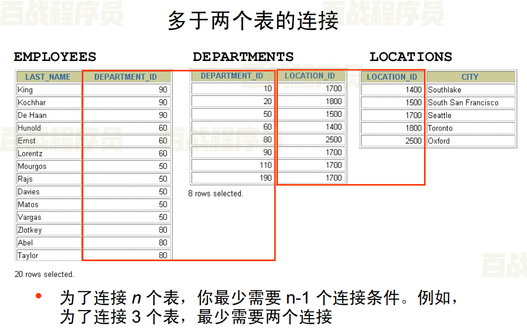Click the CITY column header
Image resolution: width=527 pixels, height=335 pixels.
470,77
